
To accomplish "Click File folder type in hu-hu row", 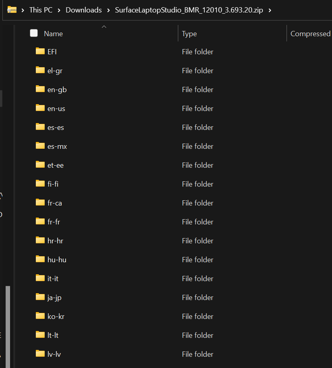I will pyautogui.click(x=198, y=259).
